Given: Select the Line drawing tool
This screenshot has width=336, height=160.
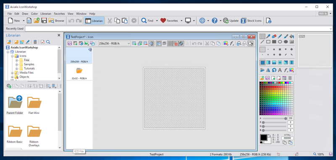Looking at the screenshot, I should coord(262,42).
